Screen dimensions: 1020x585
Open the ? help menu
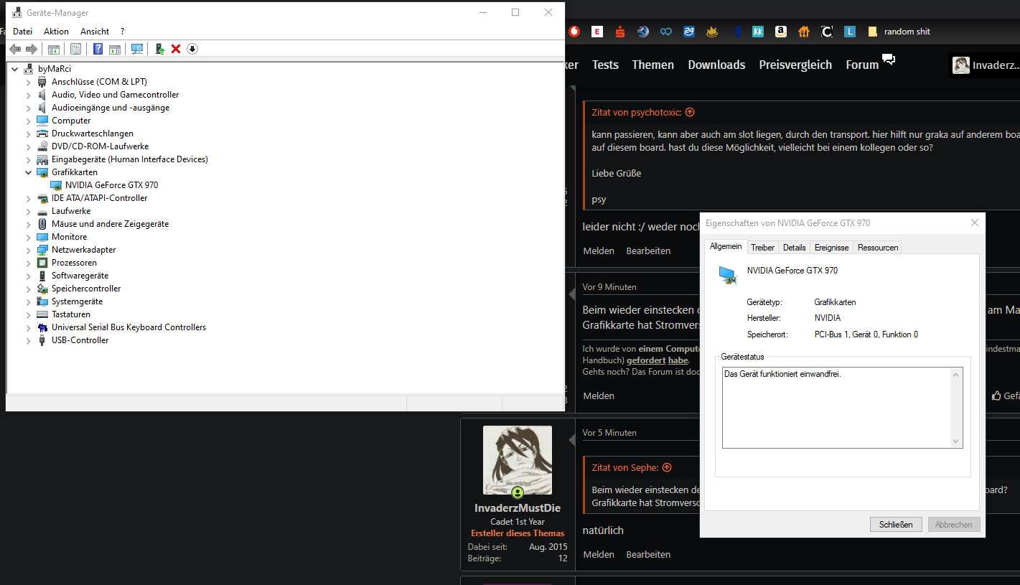tap(123, 32)
